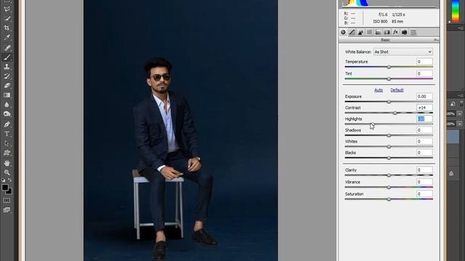Open the Tone Curve tab
Viewport: 465px width, 261px height.
[352, 32]
